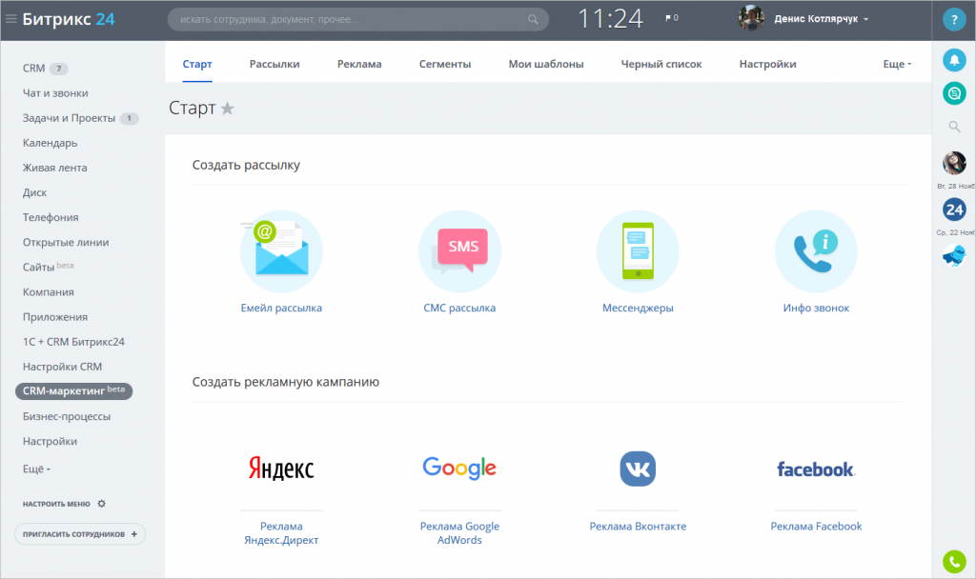Click Емейл рассылка link

pyautogui.click(x=281, y=308)
